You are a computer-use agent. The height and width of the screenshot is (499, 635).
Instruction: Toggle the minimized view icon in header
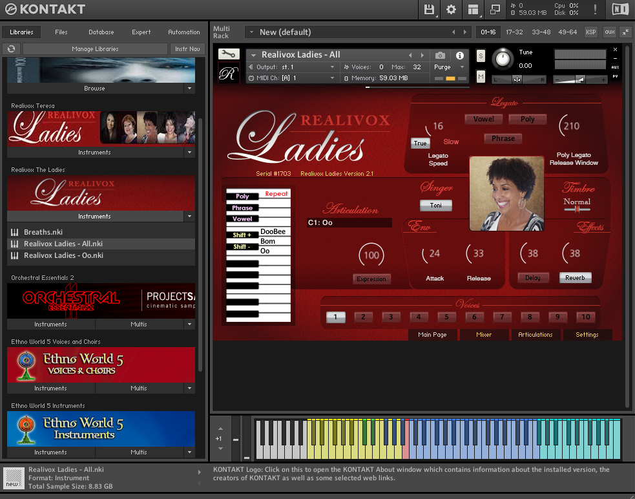point(494,9)
